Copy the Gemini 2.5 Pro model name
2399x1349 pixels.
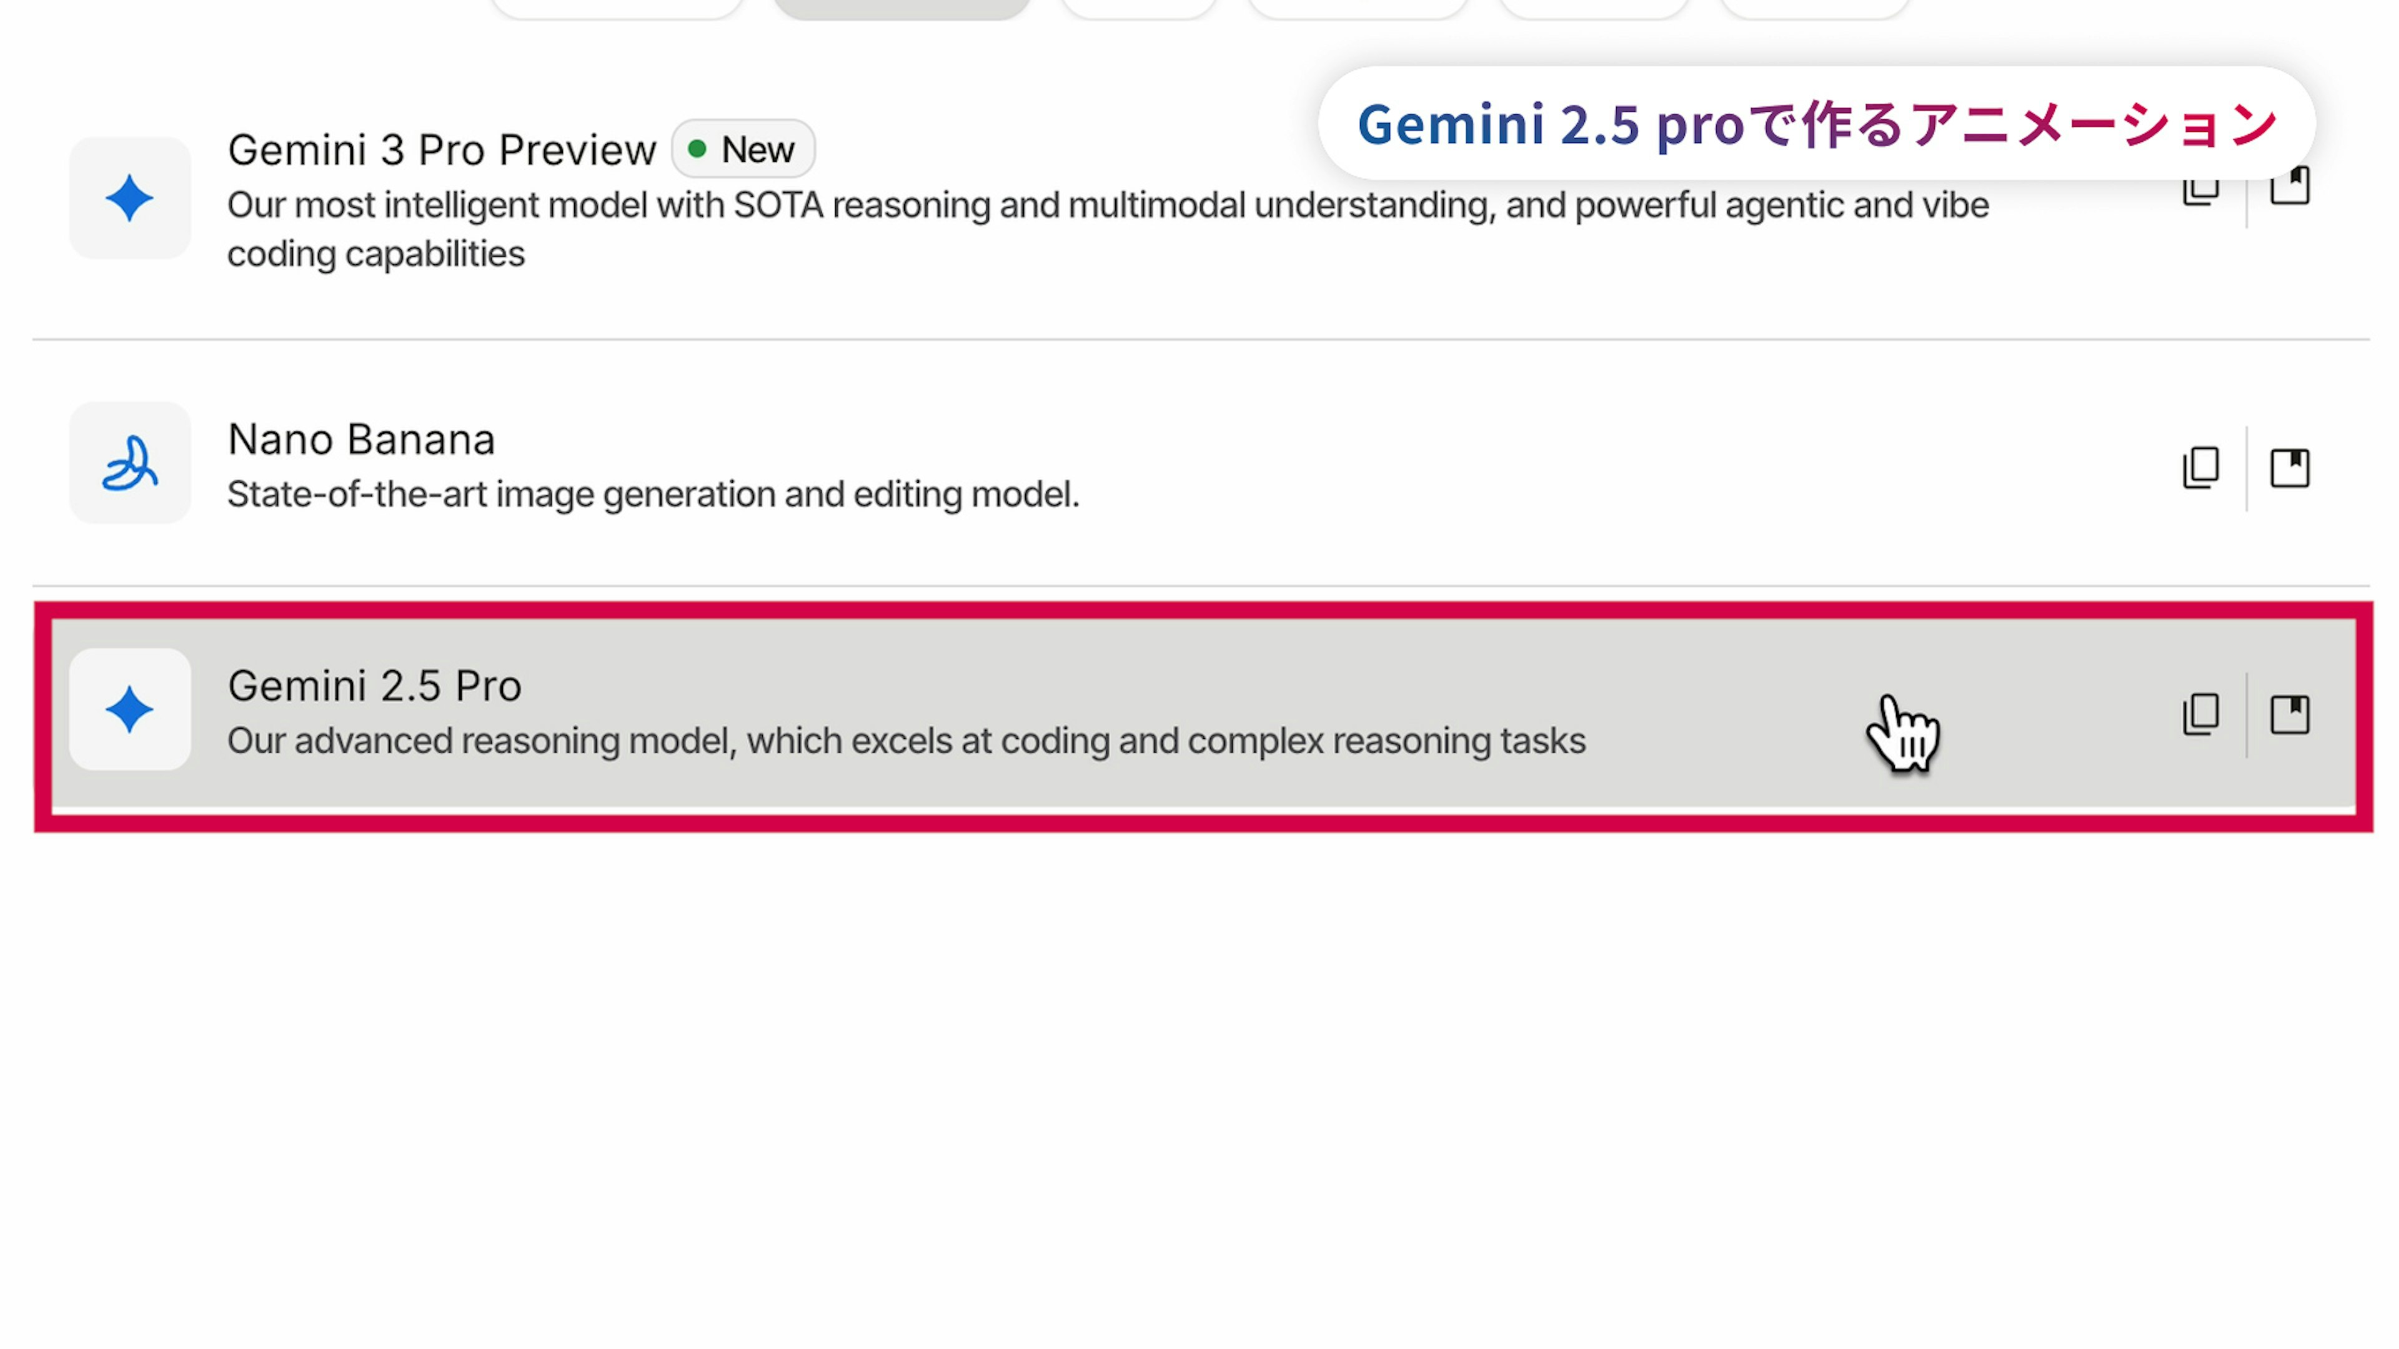coord(2200,714)
